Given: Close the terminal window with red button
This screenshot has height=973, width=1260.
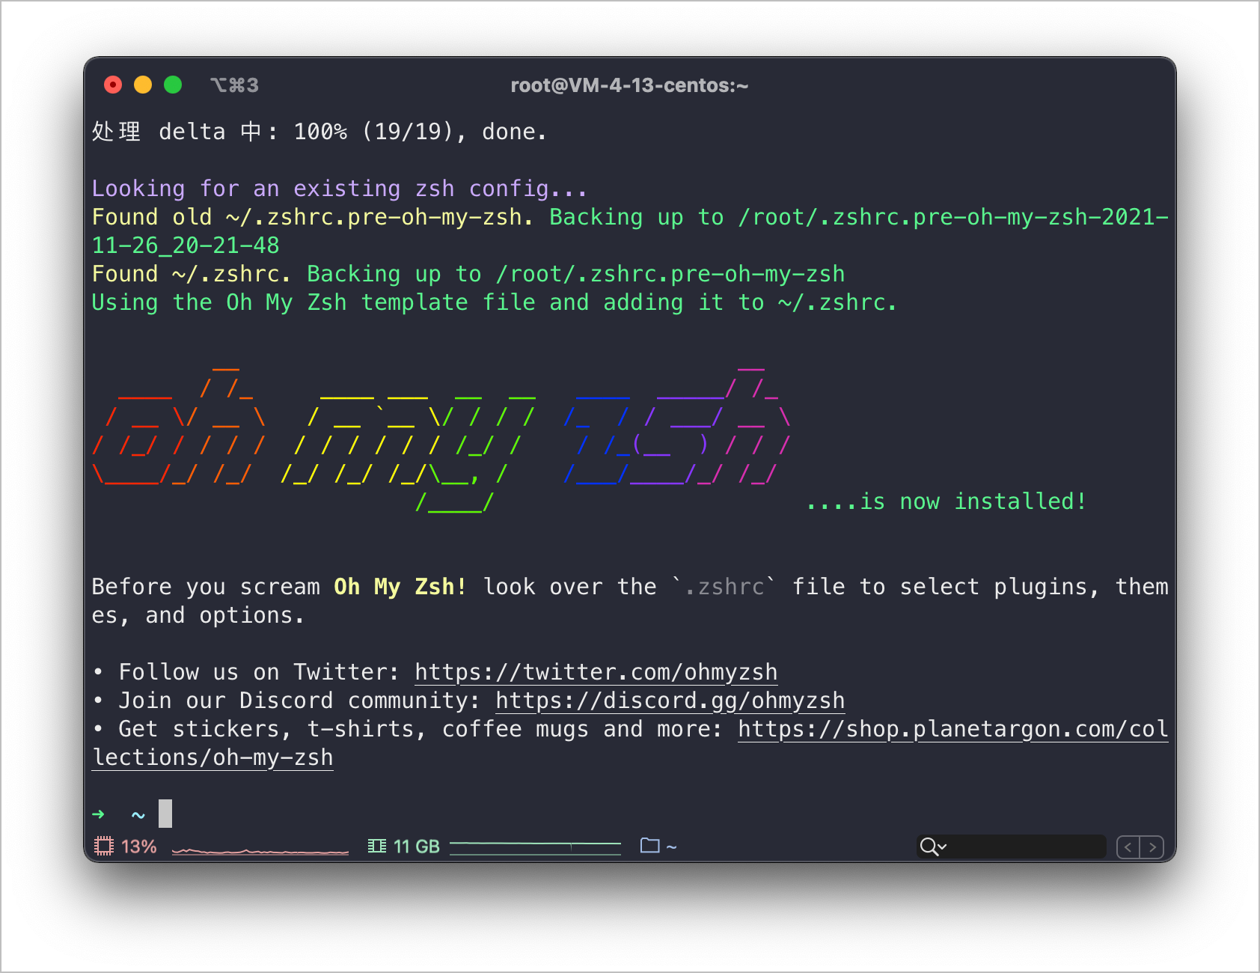Looking at the screenshot, I should (x=113, y=85).
